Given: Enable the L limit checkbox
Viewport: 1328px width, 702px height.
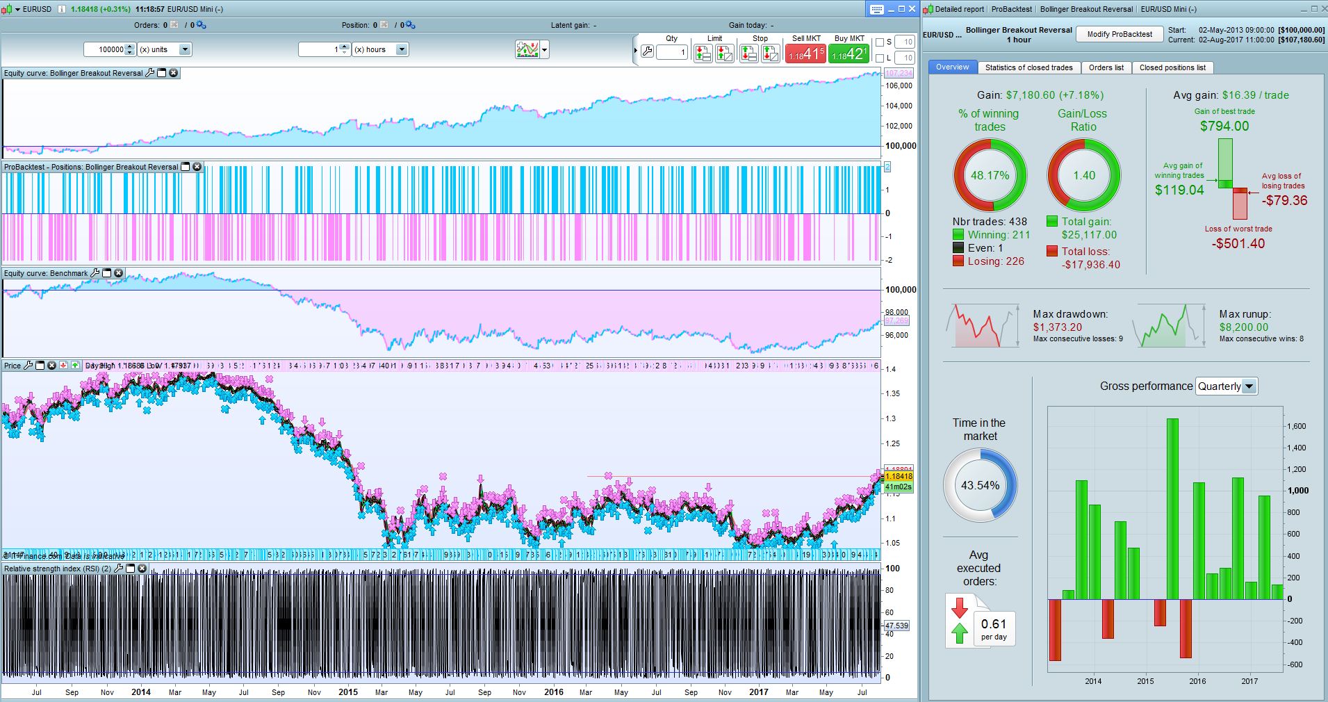Looking at the screenshot, I should pos(880,58).
